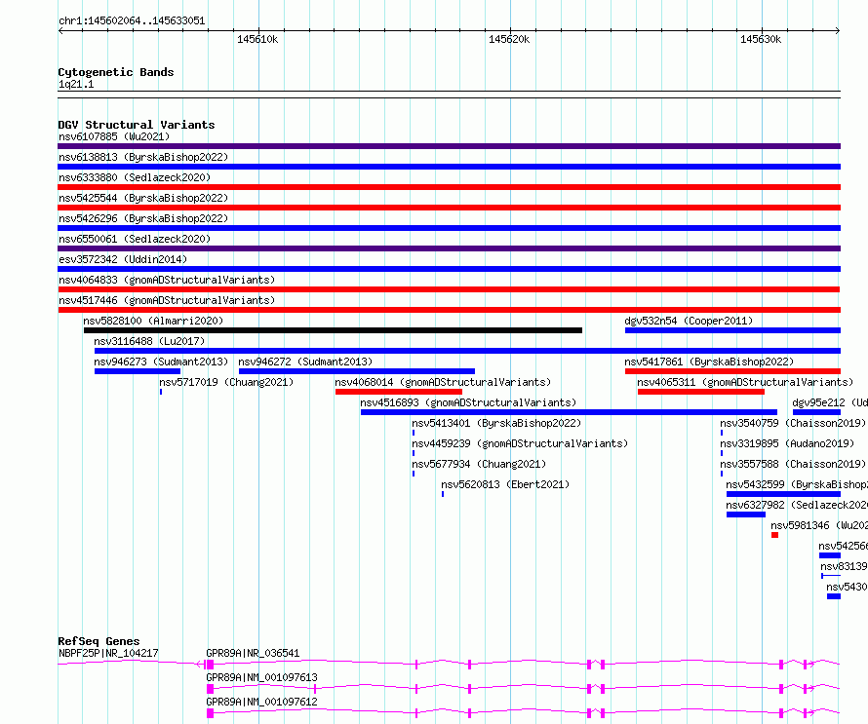Open the nsv6327982 Sedlazeck variant bar
Image resolution: width=868 pixels, height=724 pixels.
click(746, 514)
